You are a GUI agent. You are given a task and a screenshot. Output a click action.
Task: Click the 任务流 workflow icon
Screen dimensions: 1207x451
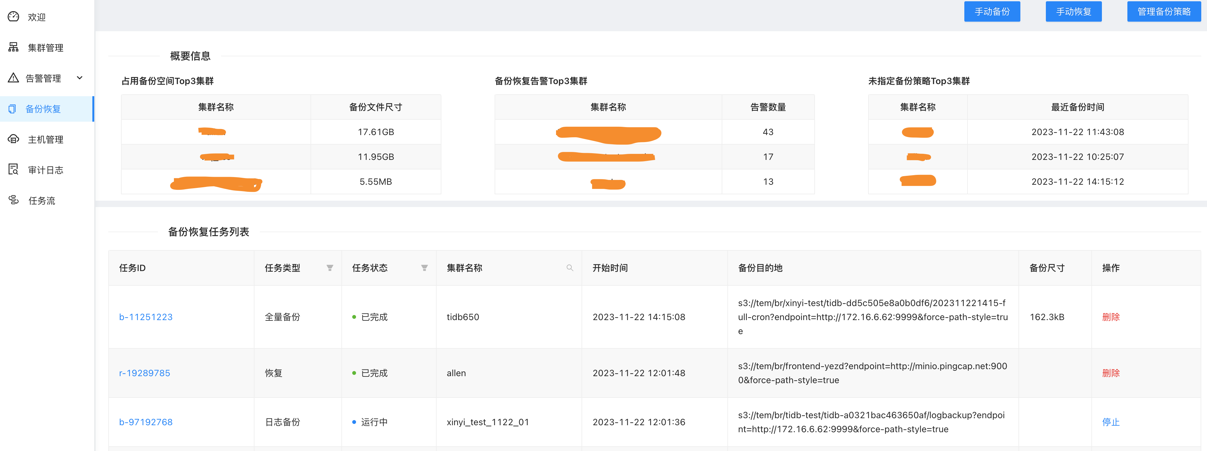click(14, 200)
